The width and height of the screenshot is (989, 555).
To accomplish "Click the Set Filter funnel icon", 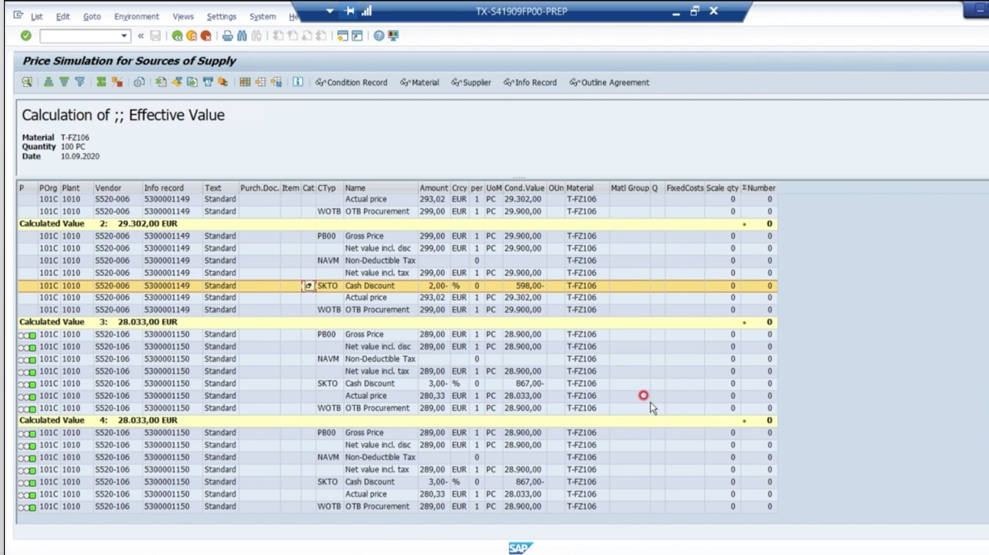I will [x=79, y=82].
